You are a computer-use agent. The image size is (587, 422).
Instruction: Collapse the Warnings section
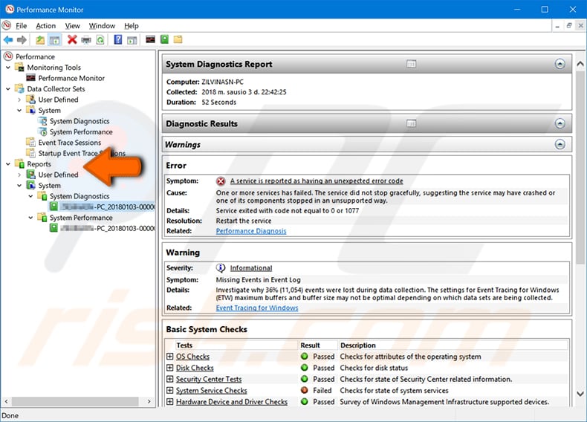click(x=560, y=145)
